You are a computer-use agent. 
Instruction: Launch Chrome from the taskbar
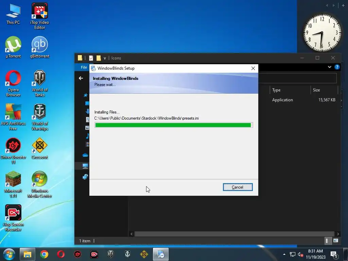coord(44,254)
